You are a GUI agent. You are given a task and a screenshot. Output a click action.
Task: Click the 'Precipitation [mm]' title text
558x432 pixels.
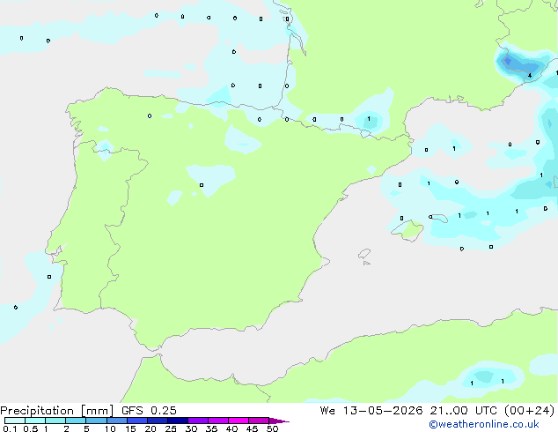coord(57,411)
